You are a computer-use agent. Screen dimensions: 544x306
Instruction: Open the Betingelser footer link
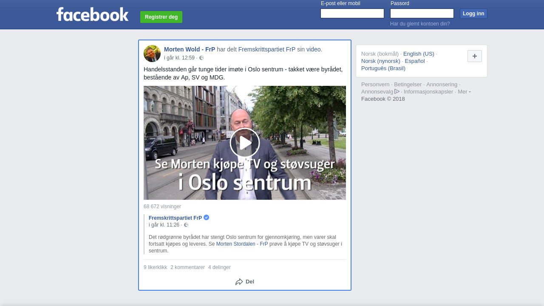click(408, 84)
